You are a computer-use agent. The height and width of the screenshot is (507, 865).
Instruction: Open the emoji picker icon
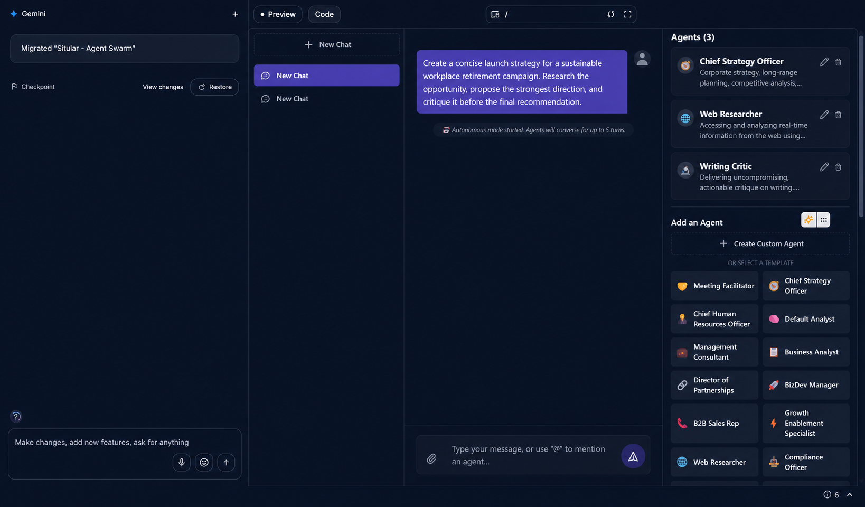pos(204,462)
